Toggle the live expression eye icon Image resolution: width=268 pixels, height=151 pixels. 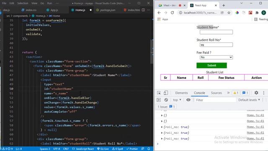[x=188, y=100]
